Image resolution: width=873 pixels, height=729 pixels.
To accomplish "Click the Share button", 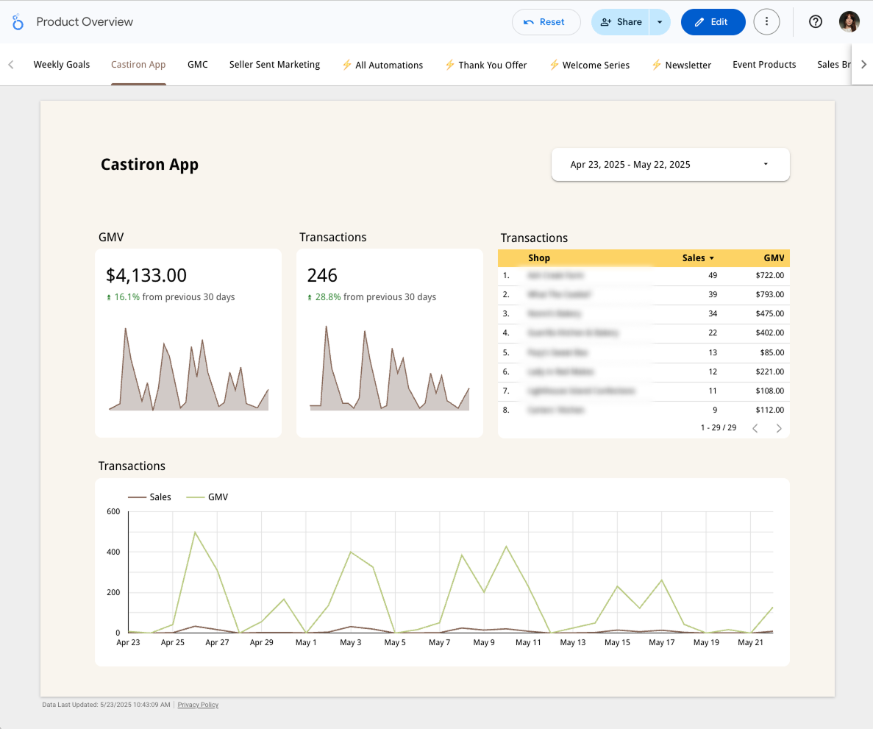I will [621, 22].
